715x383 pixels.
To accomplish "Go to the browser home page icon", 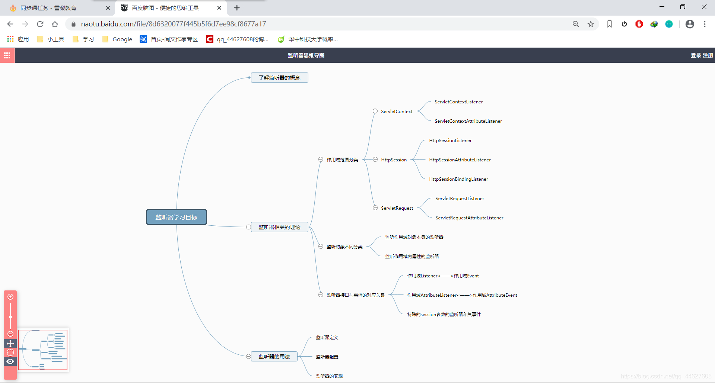I will click(55, 24).
